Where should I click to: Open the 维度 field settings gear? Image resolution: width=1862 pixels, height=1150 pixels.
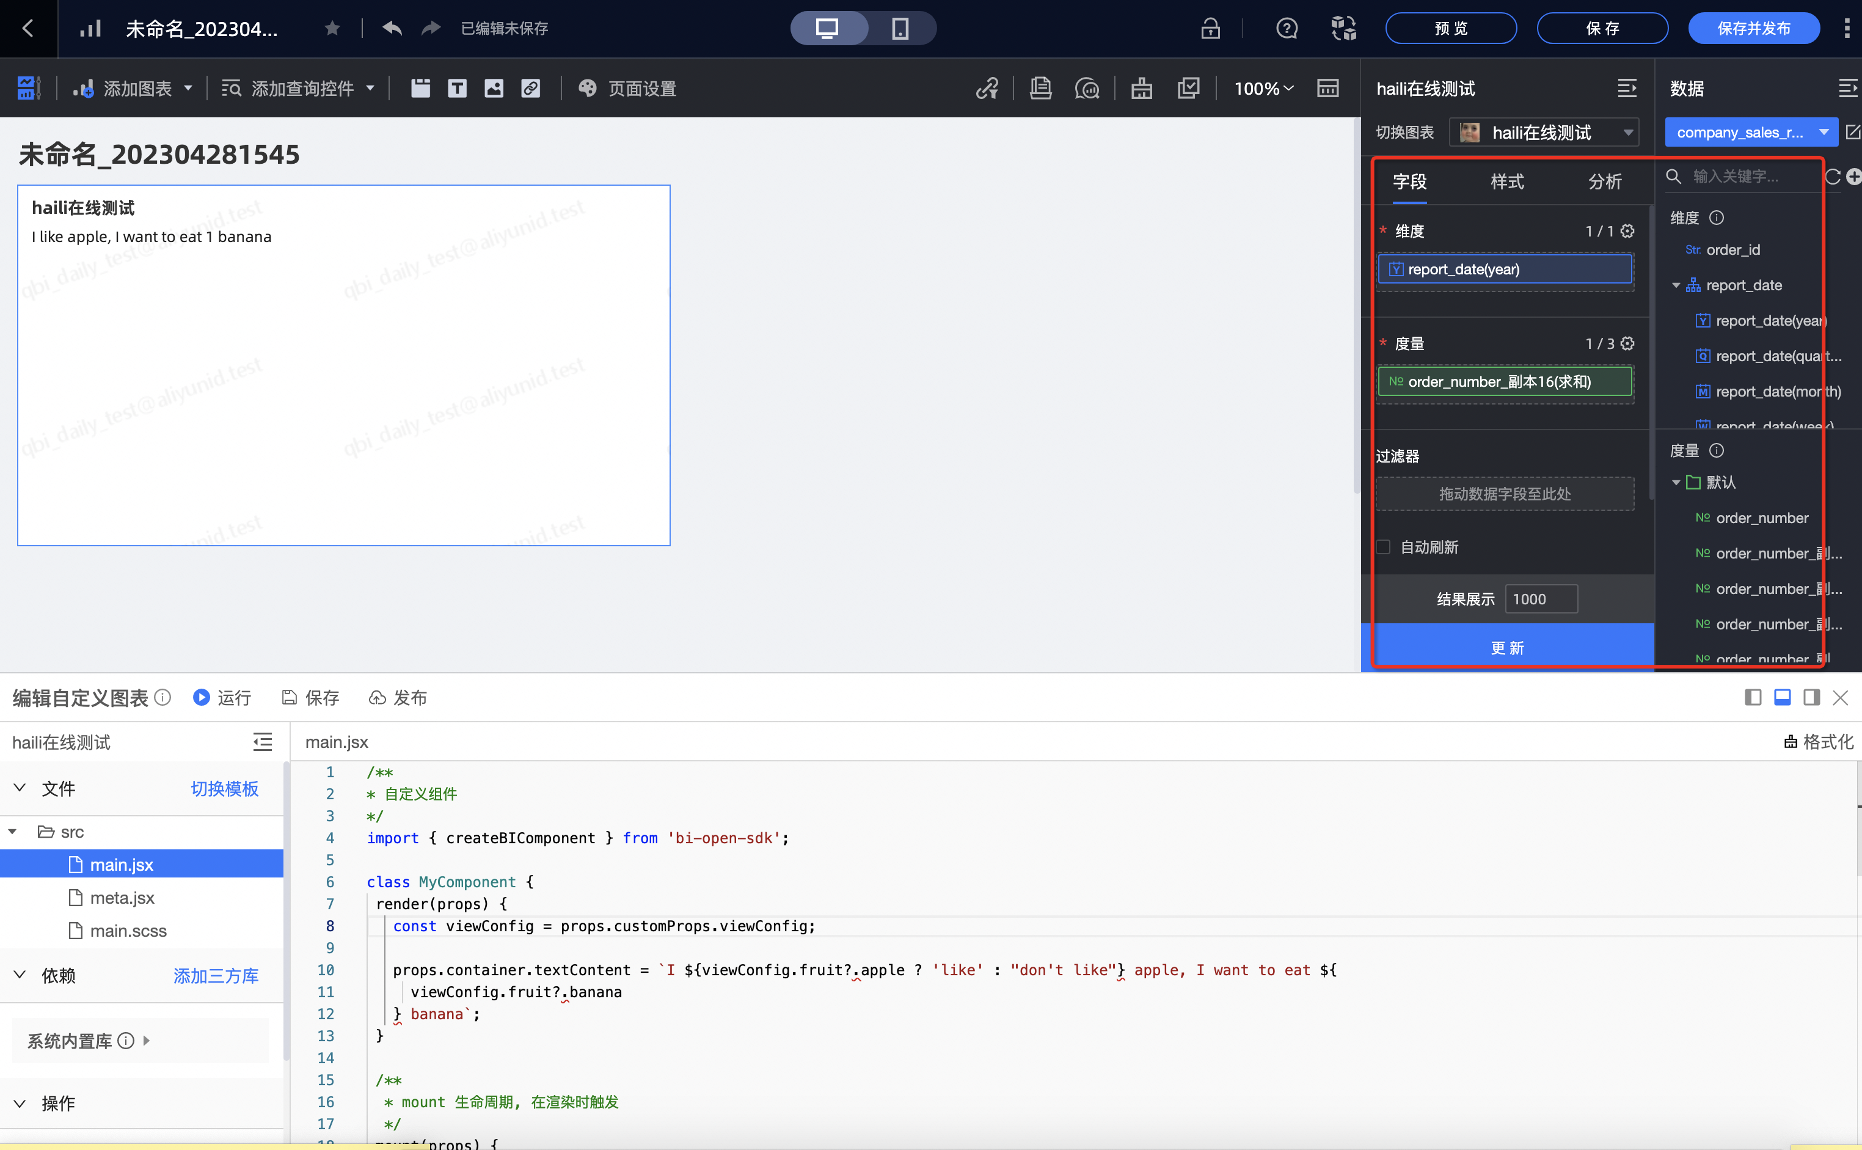[1628, 230]
